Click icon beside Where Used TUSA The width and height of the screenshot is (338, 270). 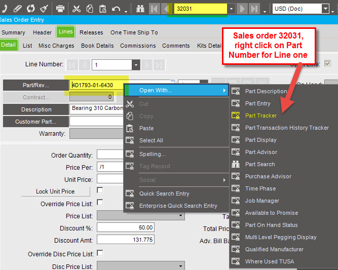(x=236, y=261)
